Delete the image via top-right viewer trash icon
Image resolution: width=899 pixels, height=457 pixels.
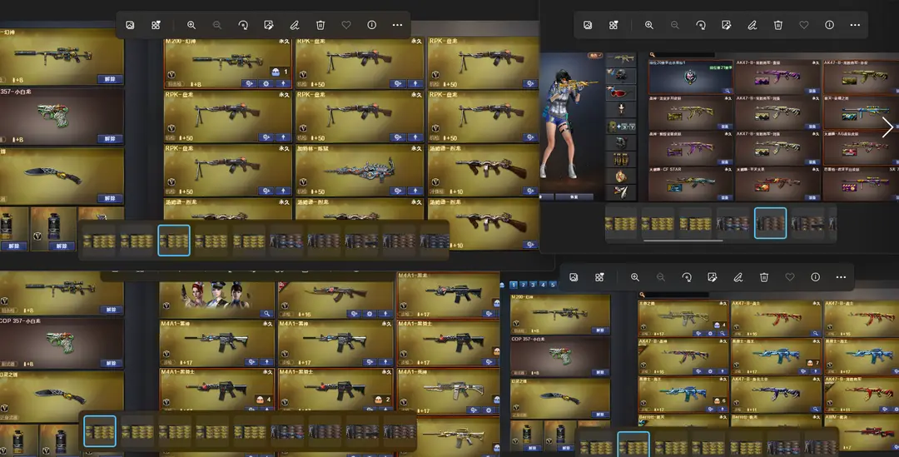click(778, 25)
